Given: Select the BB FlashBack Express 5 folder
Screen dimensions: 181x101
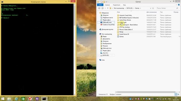Looking at the screenshot, I should tap(129, 18).
